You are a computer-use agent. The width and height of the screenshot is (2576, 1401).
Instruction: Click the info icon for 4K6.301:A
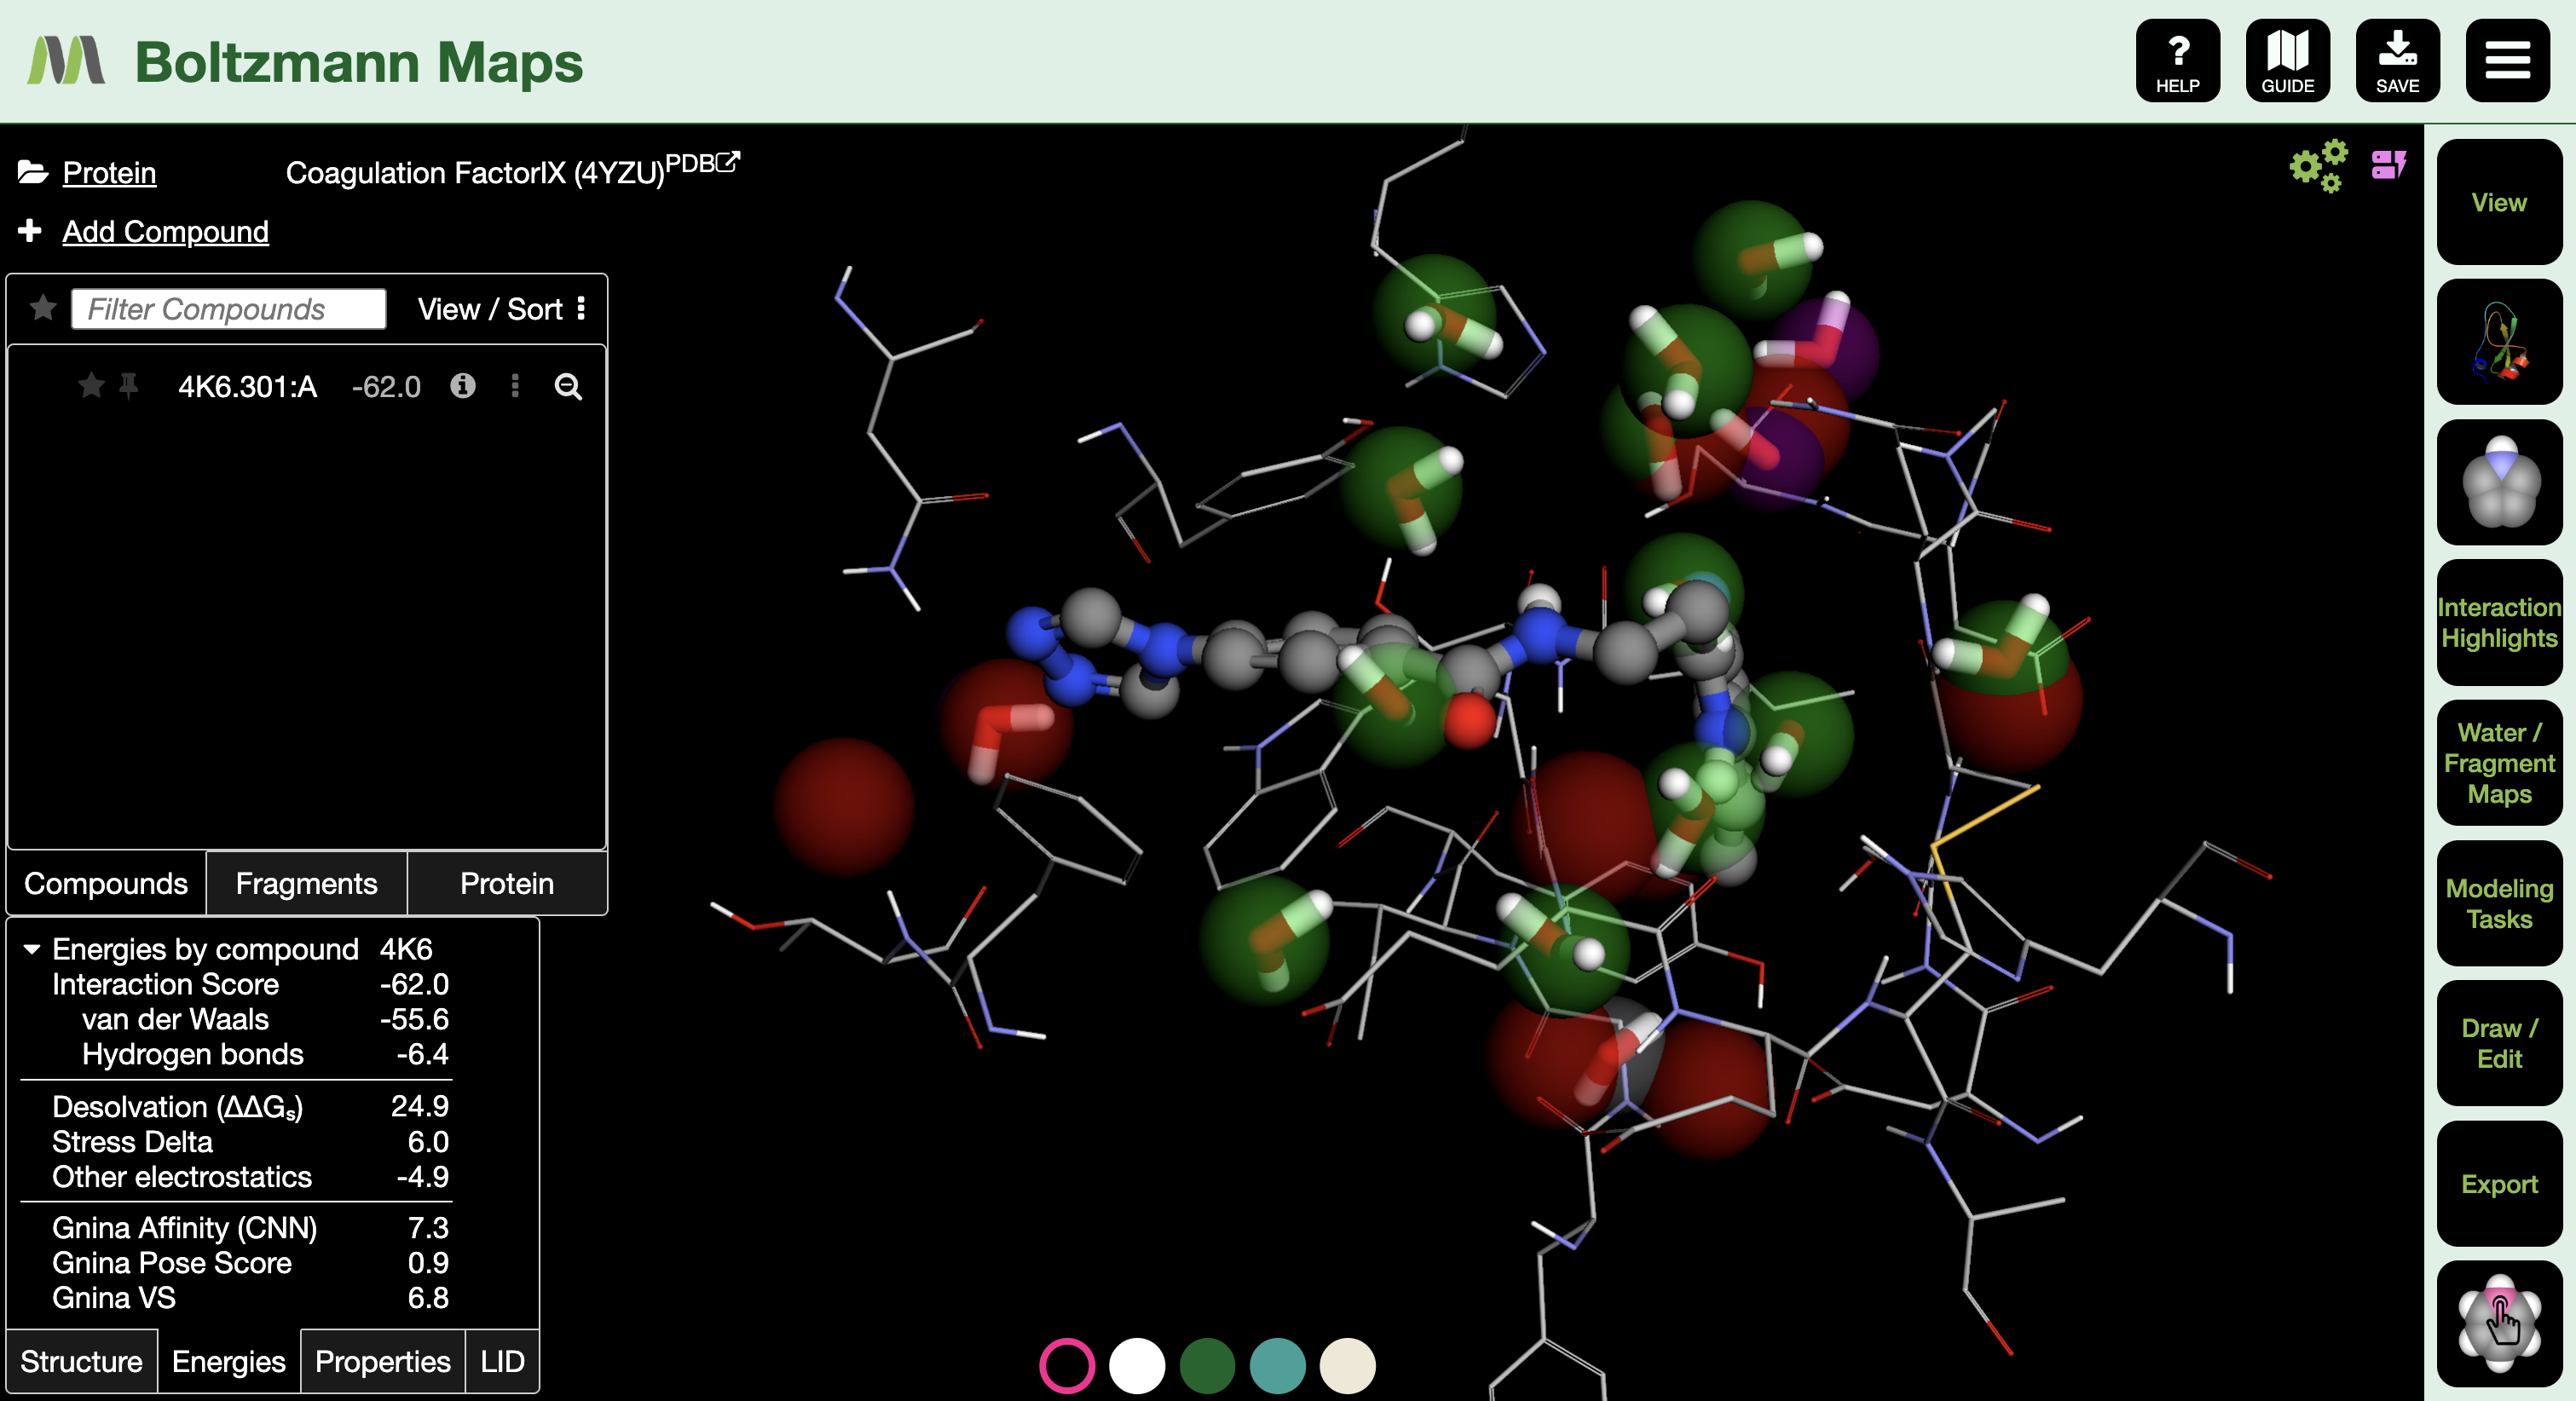[x=462, y=386]
